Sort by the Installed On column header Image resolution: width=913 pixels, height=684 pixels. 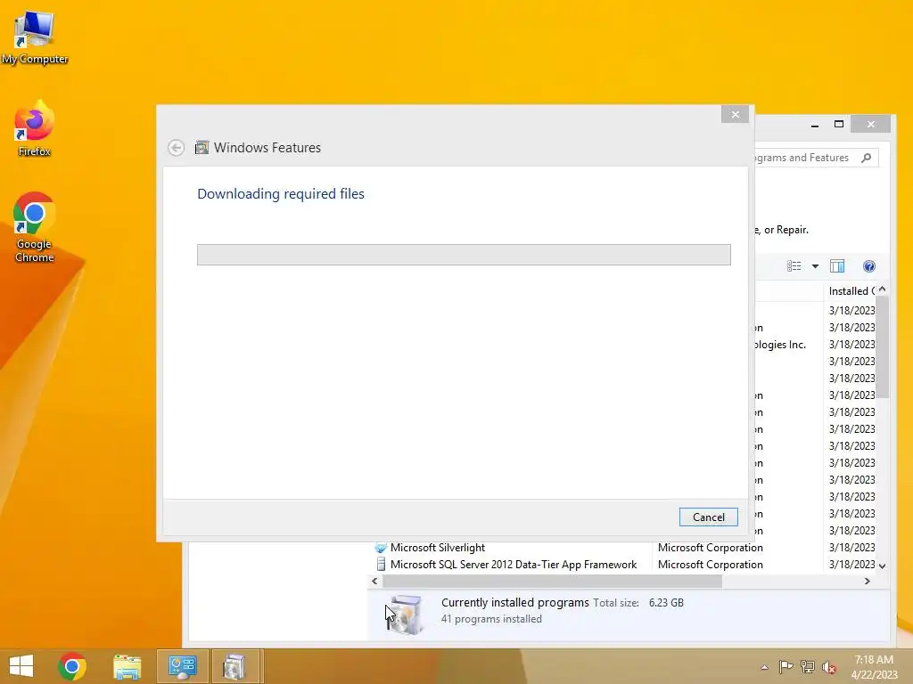[x=851, y=291]
